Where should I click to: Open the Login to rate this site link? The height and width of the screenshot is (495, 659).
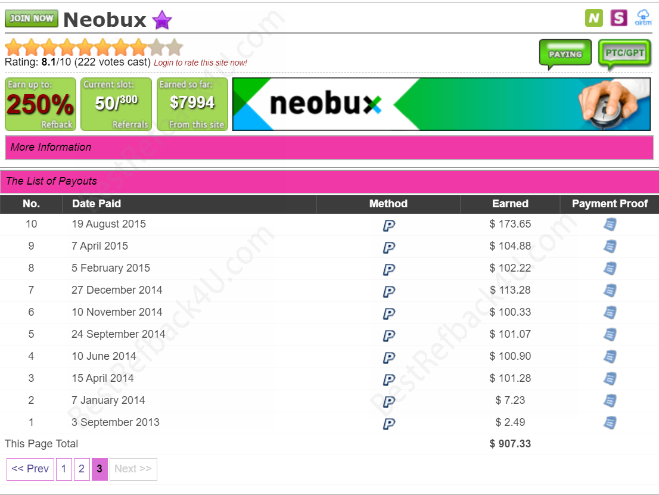(200, 63)
